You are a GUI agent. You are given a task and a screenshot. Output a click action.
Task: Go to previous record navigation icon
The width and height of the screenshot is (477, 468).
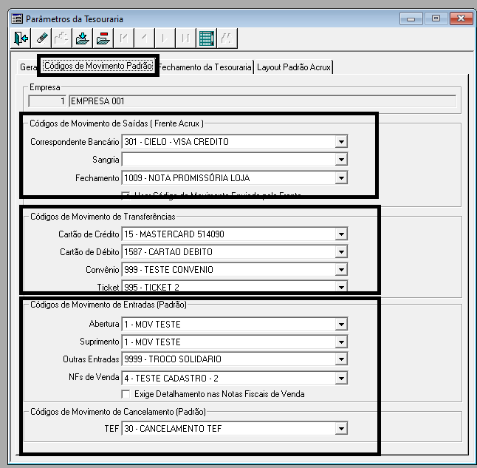point(145,38)
